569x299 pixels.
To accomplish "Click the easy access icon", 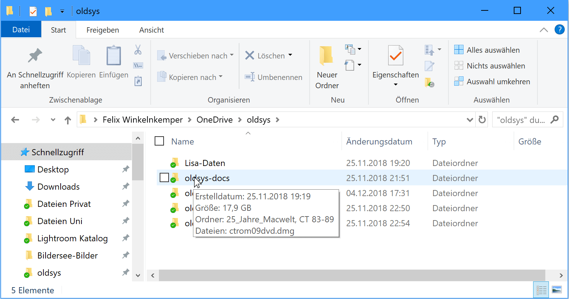I will coord(350,65).
